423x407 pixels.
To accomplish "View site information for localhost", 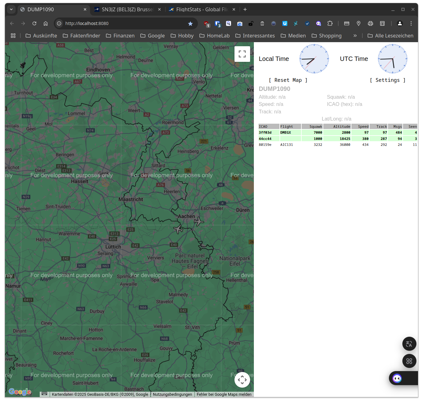I will click(59, 23).
